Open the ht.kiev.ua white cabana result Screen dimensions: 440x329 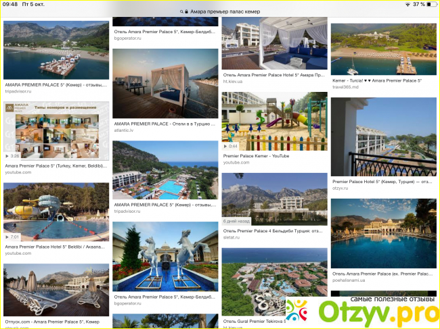(x=274, y=43)
